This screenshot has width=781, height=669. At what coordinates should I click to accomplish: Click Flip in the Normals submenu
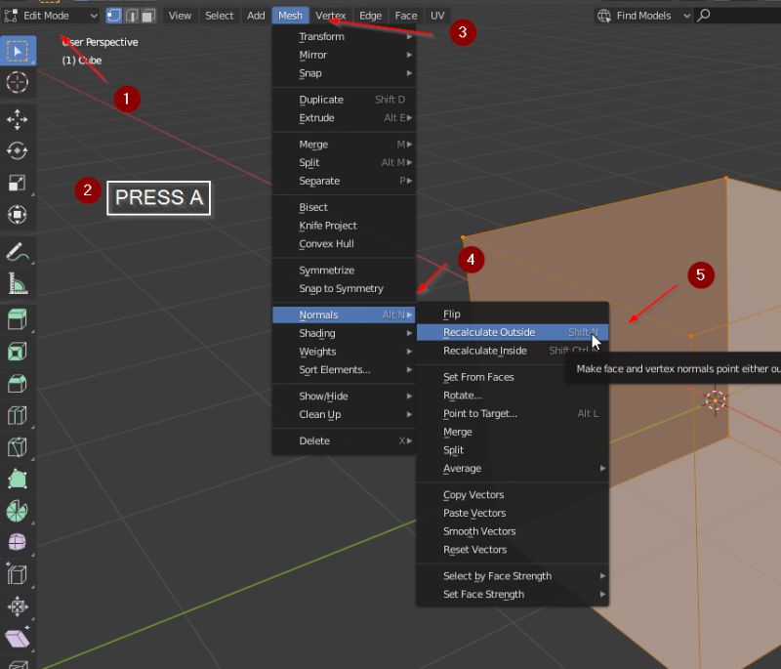click(x=452, y=314)
